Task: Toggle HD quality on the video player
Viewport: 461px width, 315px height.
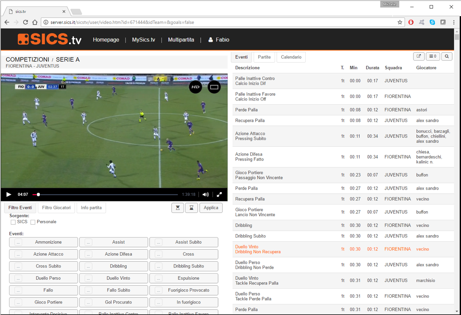Action: pos(195,87)
